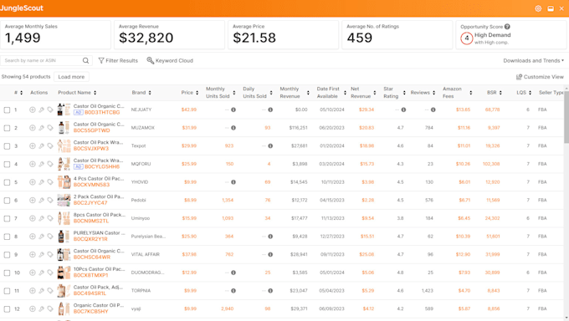Viewport: 569px width, 321px height.
Task: Click add icon for row 10
Action: pos(33,273)
